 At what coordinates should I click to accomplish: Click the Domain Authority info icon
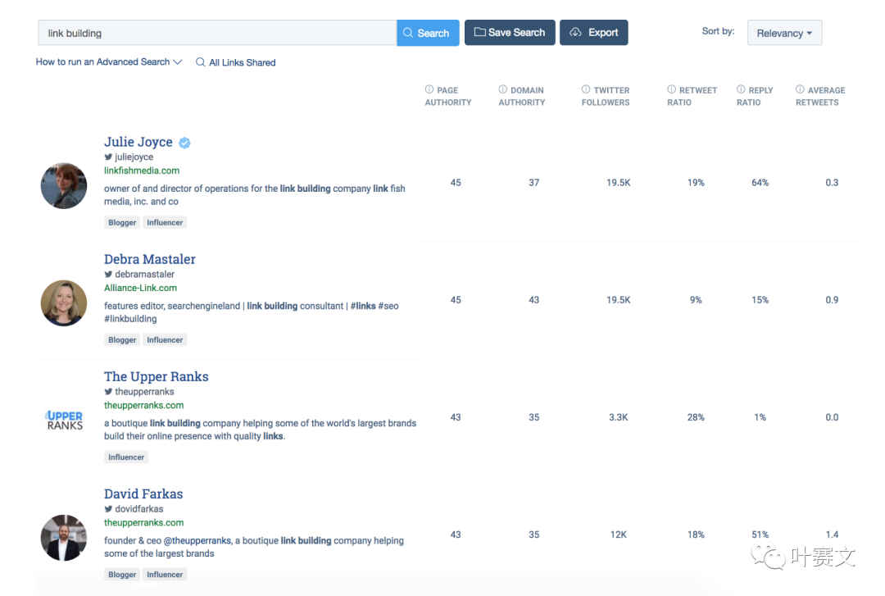tap(502, 89)
